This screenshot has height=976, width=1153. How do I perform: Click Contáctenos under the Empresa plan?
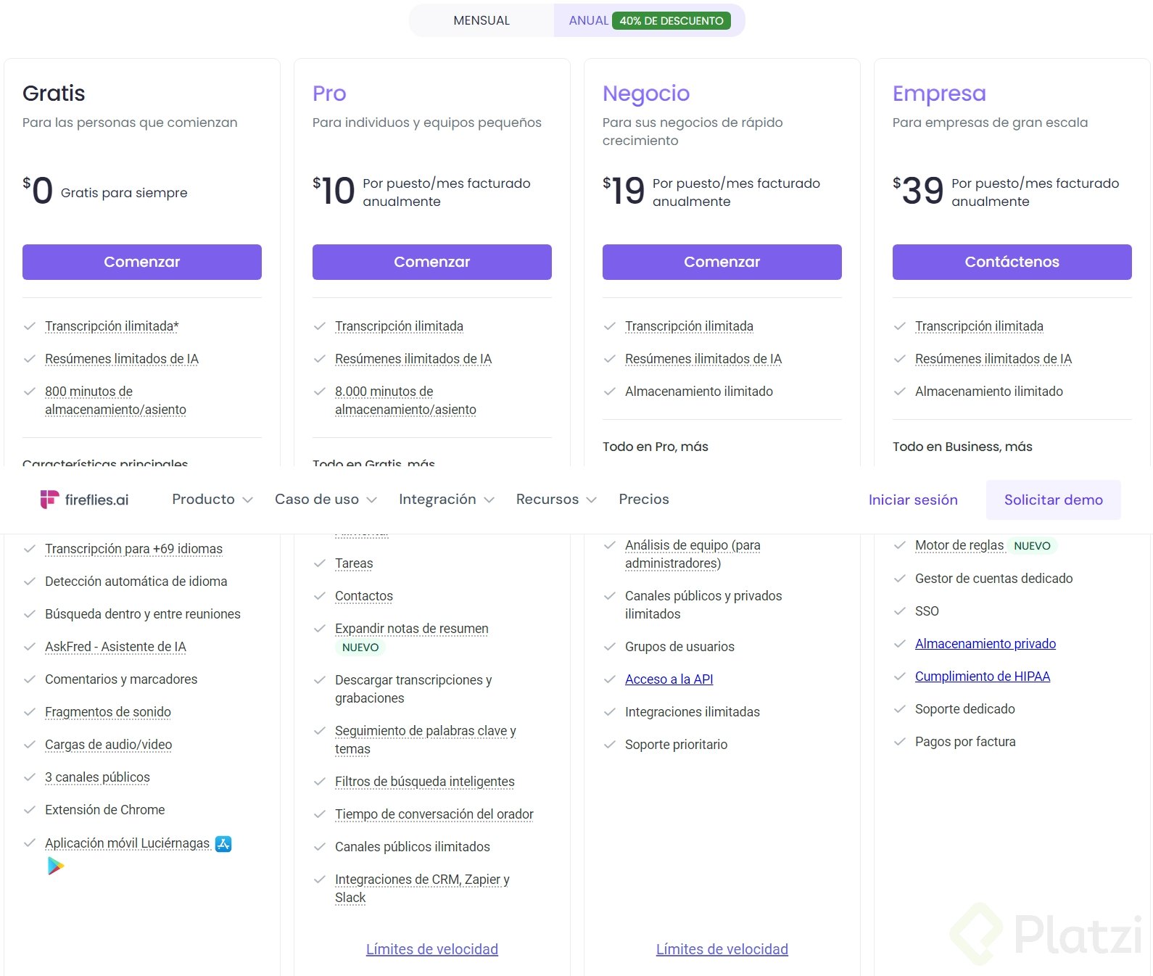pyautogui.click(x=1012, y=262)
